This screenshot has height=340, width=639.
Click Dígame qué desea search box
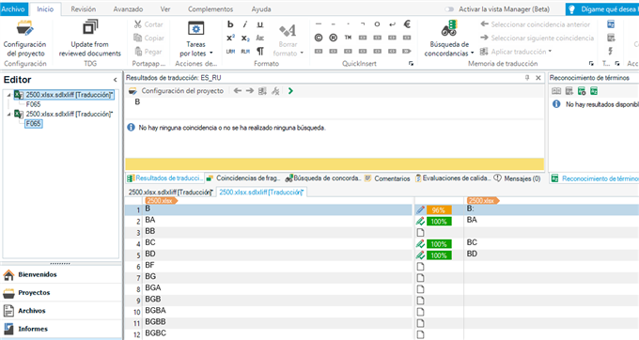[x=602, y=9]
